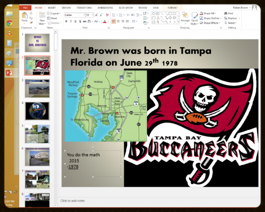Image resolution: width=265 pixels, height=212 pixels.
Task: Click the slide panel scroll down arrow
Action: 56,205
